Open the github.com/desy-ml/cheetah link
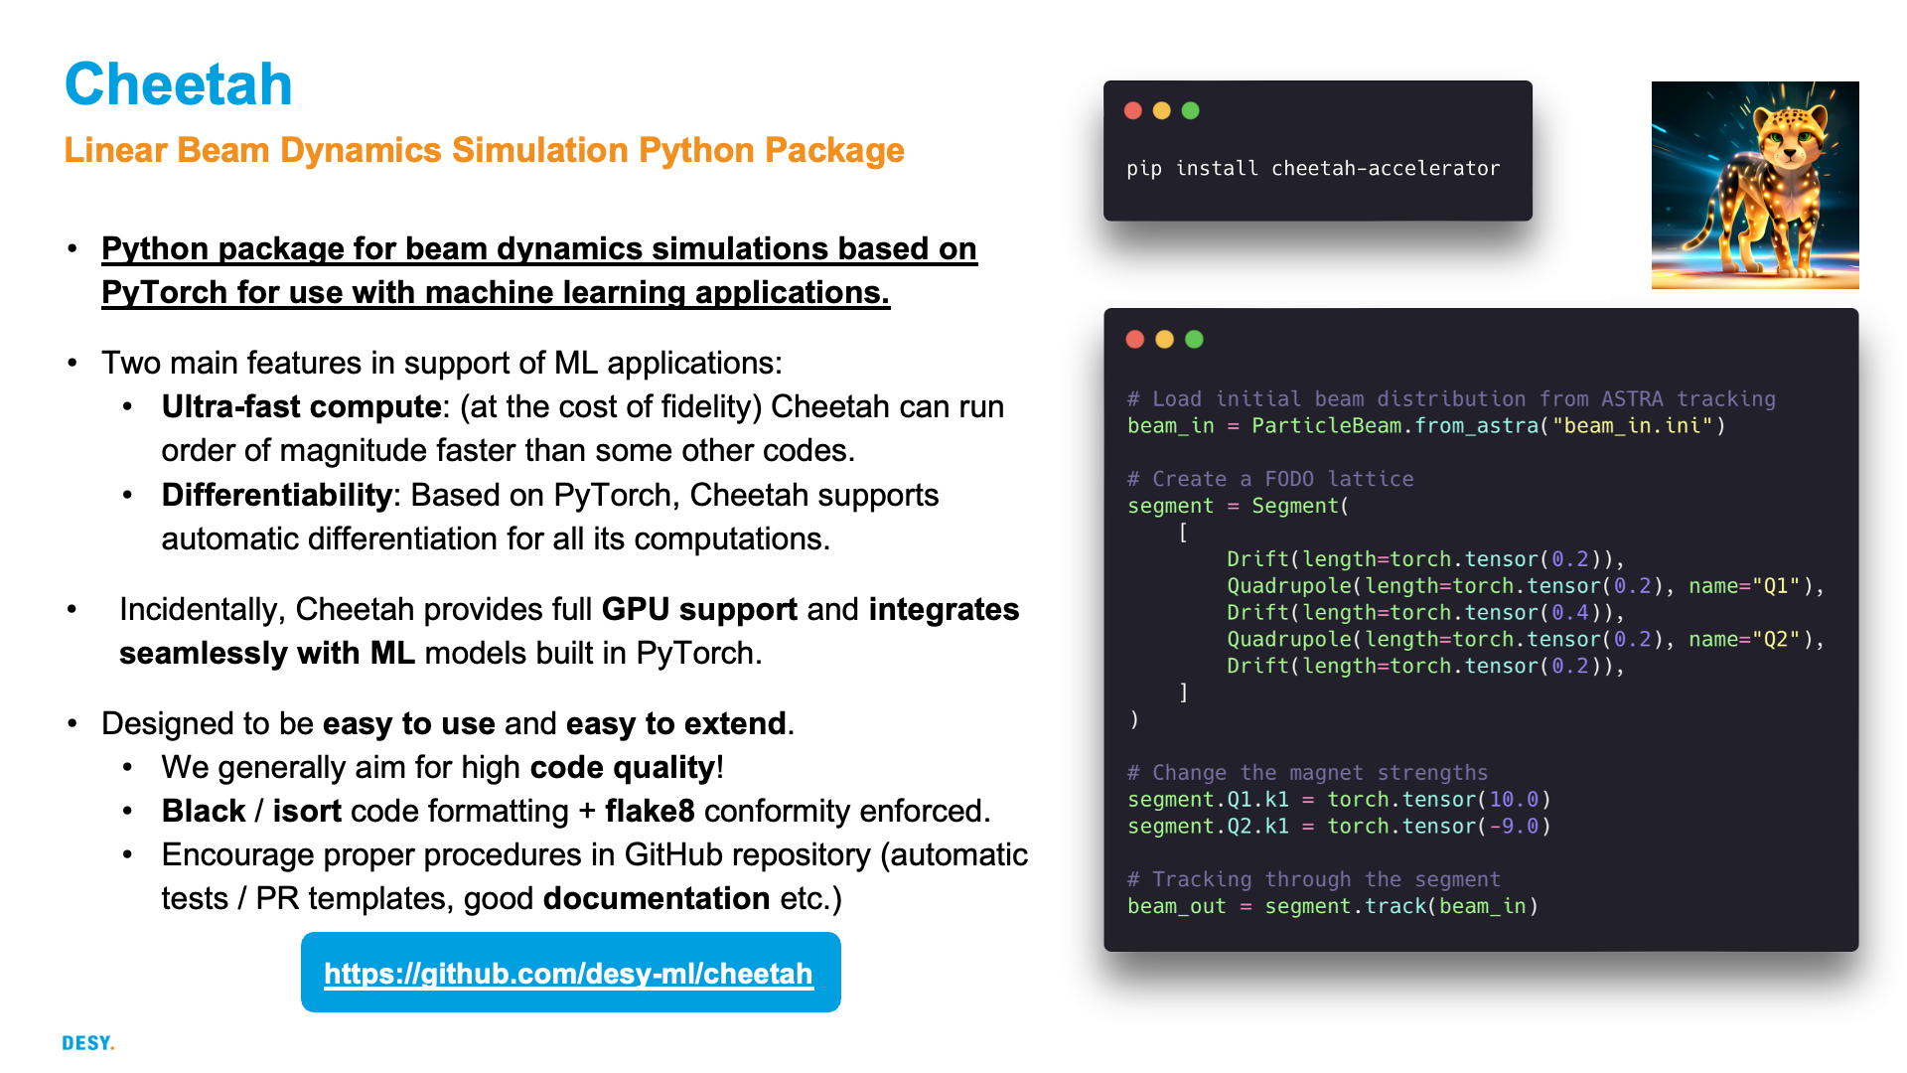1907x1073 pixels. [568, 974]
